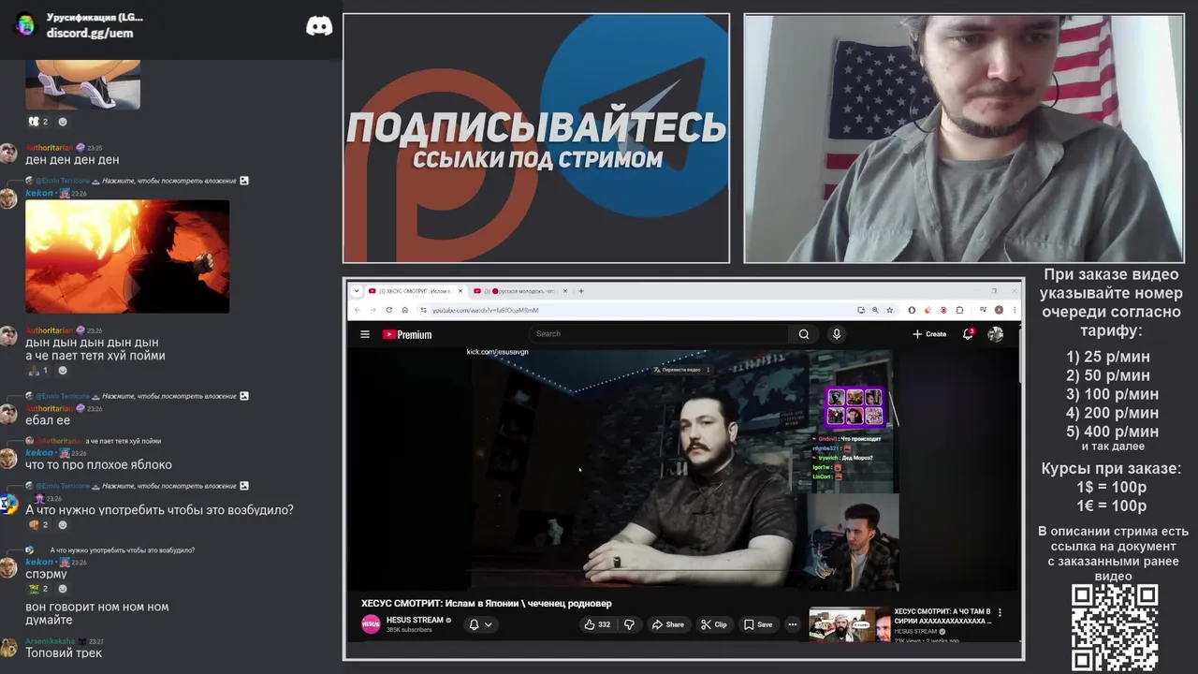This screenshot has height=674, width=1198.
Task: Open recommended video thumbnail about Сирии
Action: pyautogui.click(x=850, y=625)
